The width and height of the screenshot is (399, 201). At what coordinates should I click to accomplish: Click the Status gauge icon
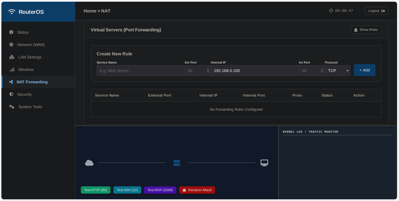point(11,32)
